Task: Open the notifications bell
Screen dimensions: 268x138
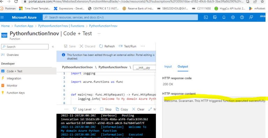Action: [x=224, y=17]
